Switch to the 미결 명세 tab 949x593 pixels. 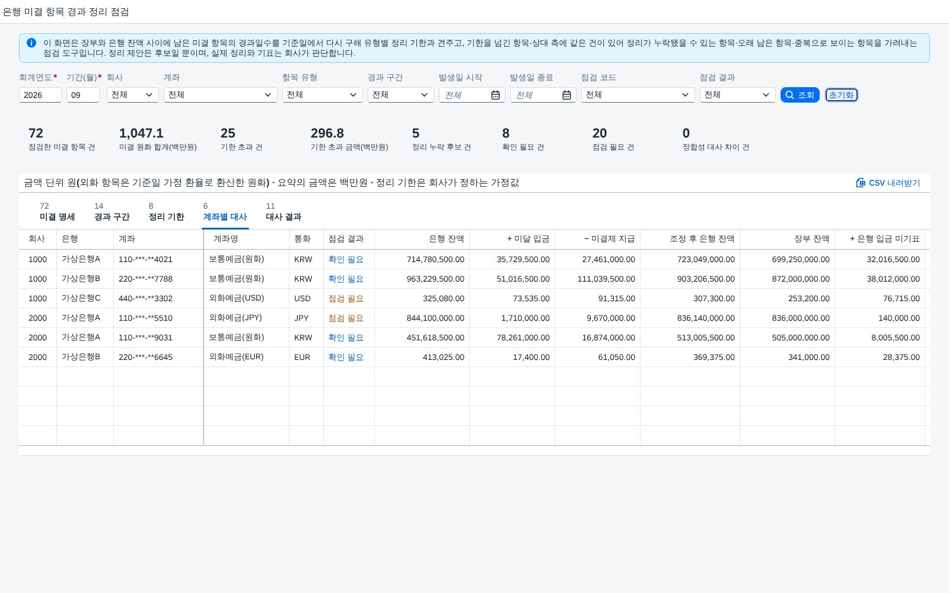57,212
